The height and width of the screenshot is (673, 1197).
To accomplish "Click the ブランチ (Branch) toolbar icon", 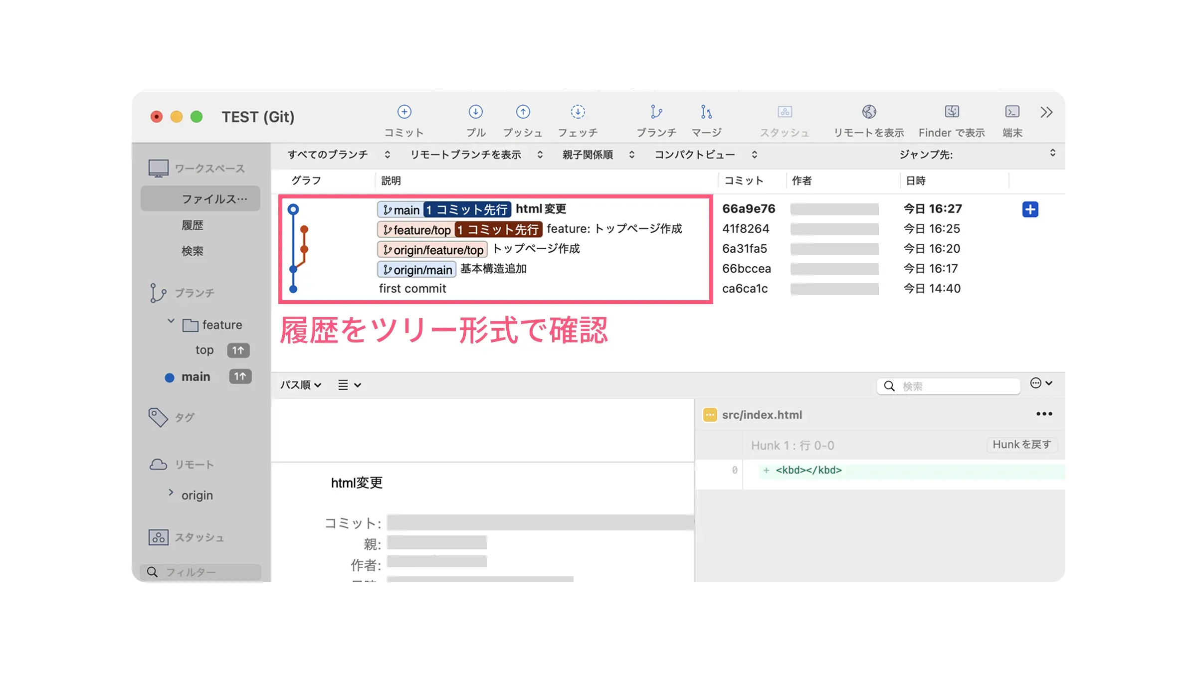I will (656, 112).
